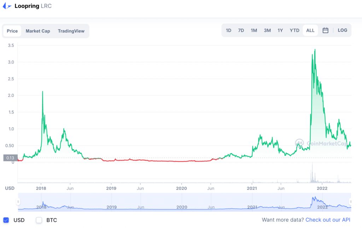Image resolution: width=362 pixels, height=228 pixels.
Task: Open the TradingView chart tab
Action: point(71,31)
